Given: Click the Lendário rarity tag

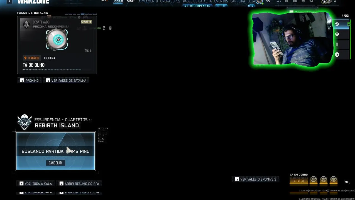Looking at the screenshot, I should coord(31,58).
